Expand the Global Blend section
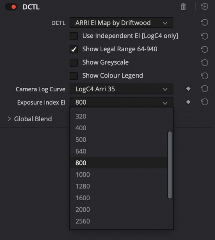This screenshot has width=215, height=240. 9,119
